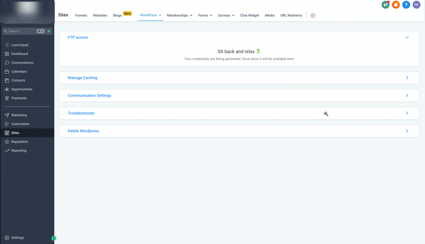Open the Surveys dropdown menu
This screenshot has height=244, width=425.
coord(226,16)
